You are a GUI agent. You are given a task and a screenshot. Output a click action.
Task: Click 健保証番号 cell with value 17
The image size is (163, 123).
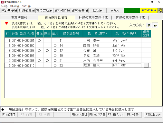coord(71,51)
